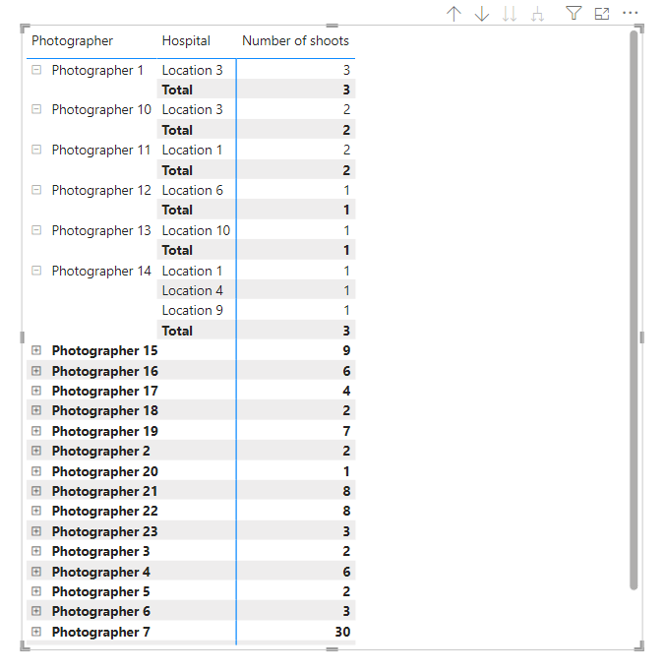
Task: Expand the Photographer 17 row
Action: click(x=36, y=391)
